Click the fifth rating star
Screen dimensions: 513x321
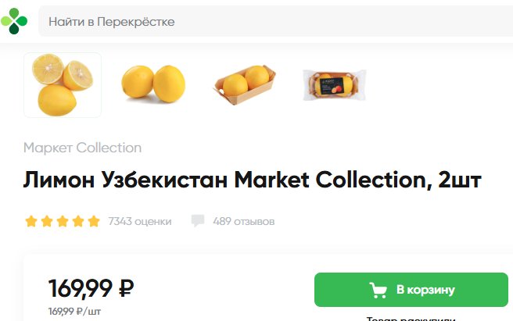(x=94, y=221)
